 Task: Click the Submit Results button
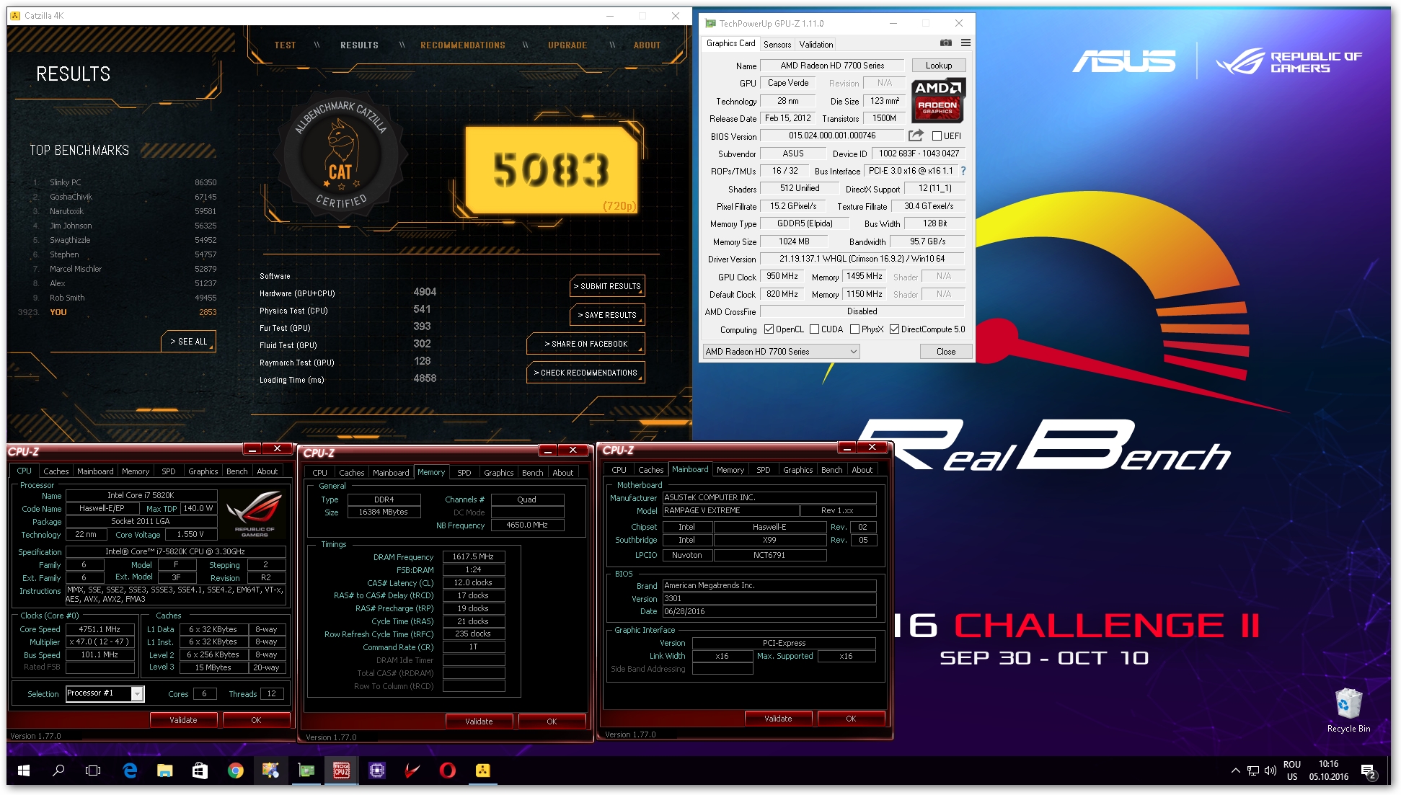(x=607, y=286)
